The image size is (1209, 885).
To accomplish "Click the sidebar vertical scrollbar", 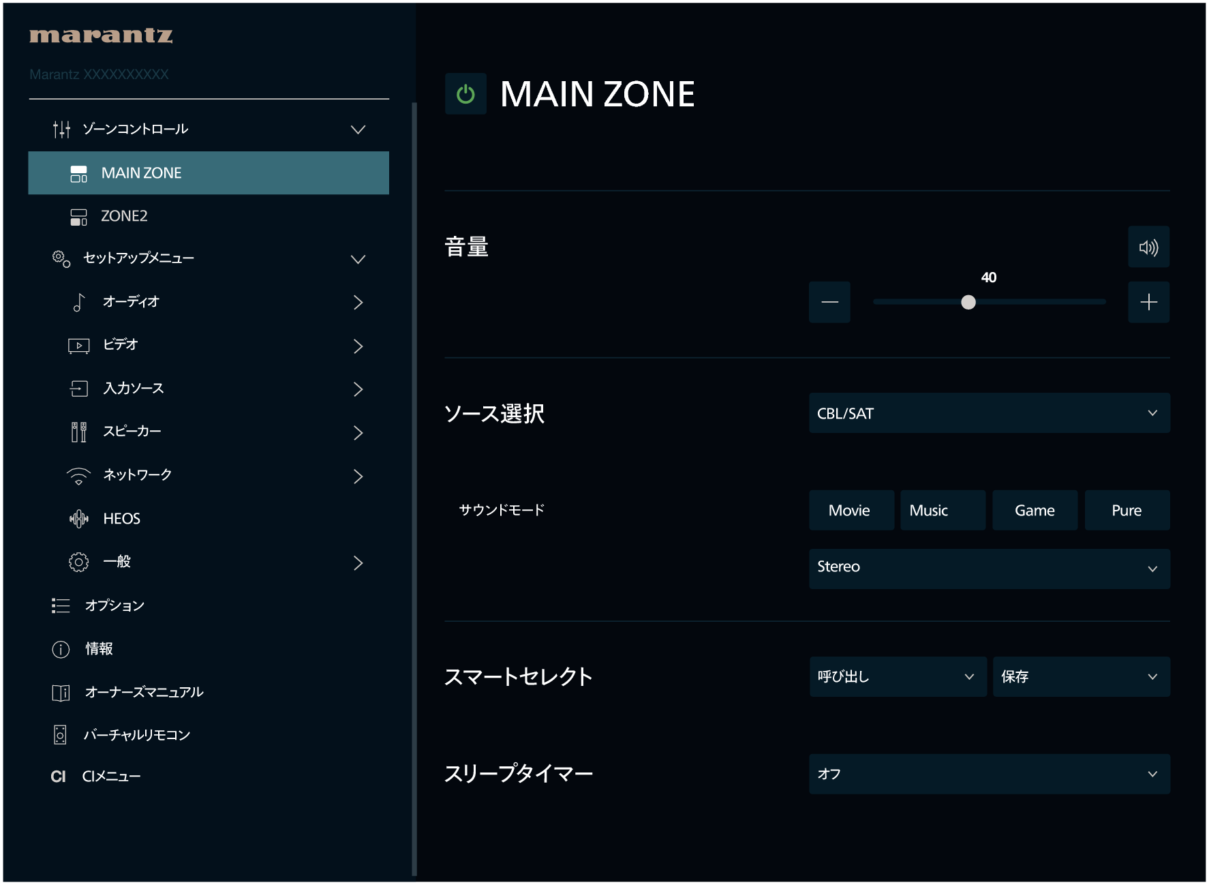I will (x=414, y=489).
